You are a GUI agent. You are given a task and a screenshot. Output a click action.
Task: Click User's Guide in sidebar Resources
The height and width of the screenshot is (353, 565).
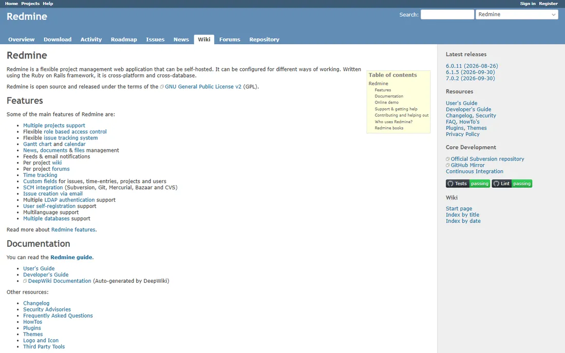[461, 103]
